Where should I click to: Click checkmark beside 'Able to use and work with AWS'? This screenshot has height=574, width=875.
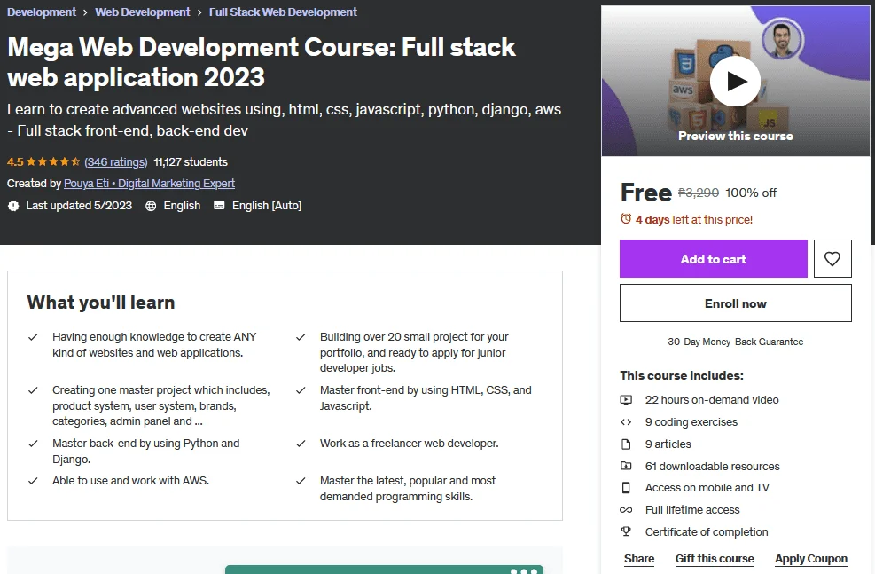33,481
